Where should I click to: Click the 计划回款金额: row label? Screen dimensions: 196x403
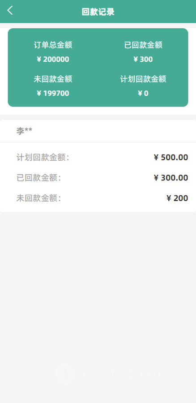[43, 157]
